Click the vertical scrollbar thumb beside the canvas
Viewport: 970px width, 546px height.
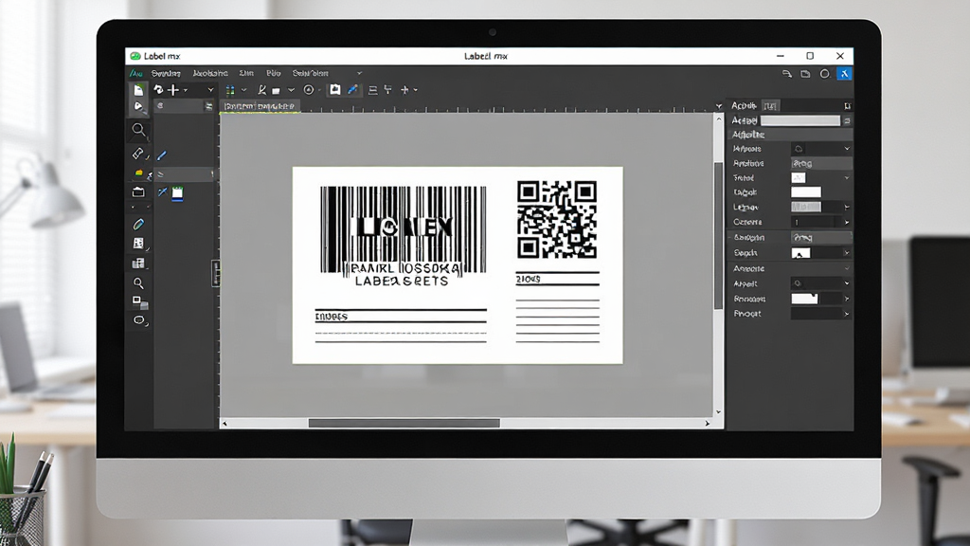(x=719, y=235)
